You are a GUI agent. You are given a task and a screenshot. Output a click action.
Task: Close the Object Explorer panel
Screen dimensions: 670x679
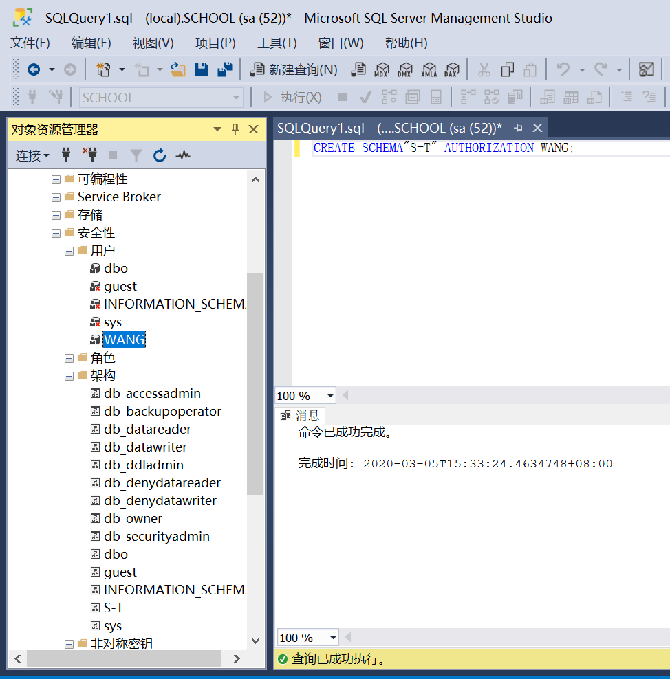(x=254, y=129)
